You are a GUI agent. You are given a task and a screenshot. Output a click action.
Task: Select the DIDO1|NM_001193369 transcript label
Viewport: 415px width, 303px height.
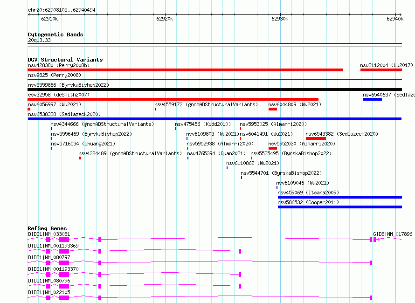(53, 246)
